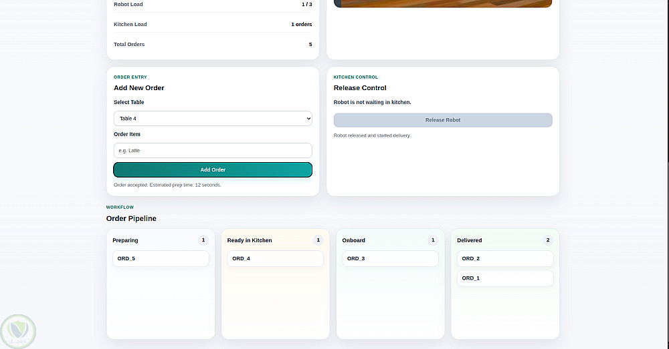Click the Kitchen Load label

pos(130,24)
